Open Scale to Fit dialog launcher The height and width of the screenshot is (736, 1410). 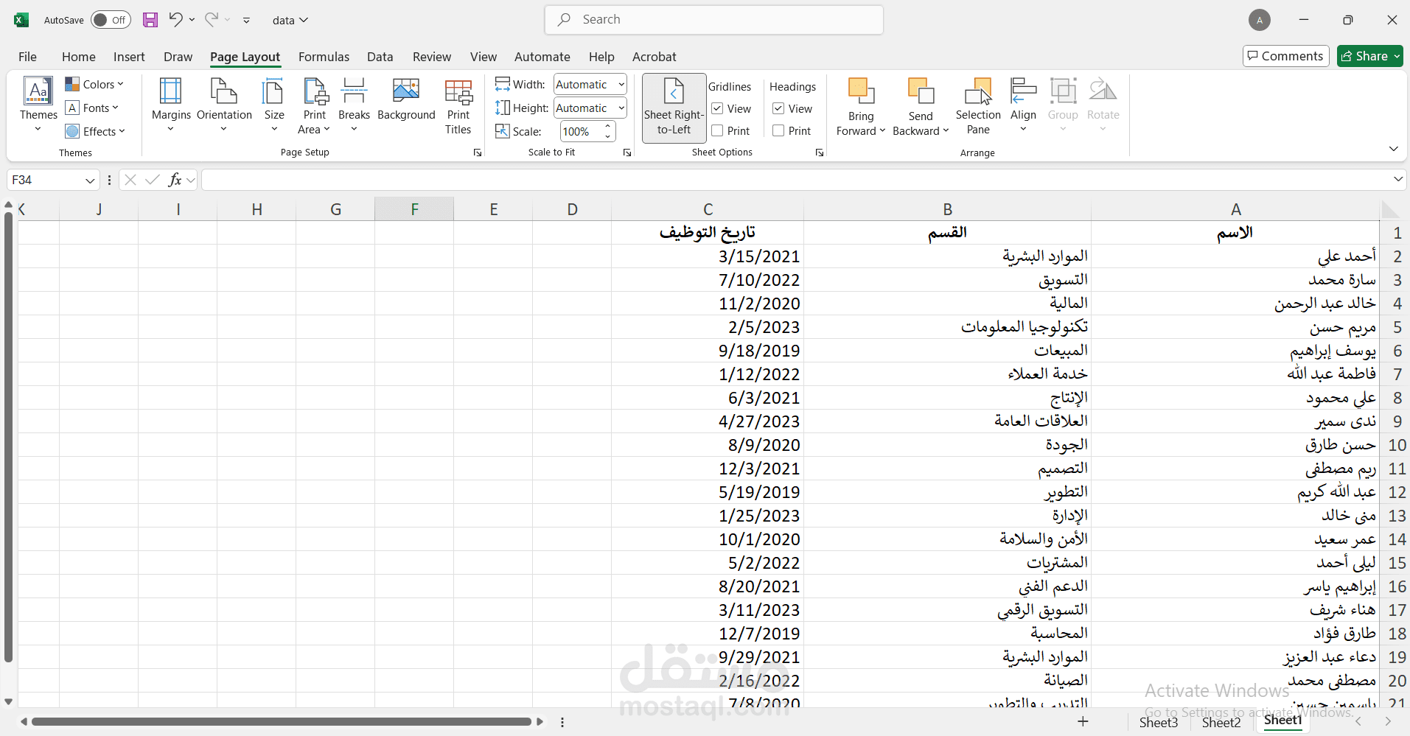click(x=627, y=153)
